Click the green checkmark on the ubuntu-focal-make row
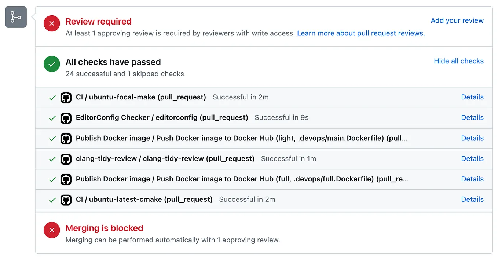Screen dimensions: 498x260 [52, 97]
